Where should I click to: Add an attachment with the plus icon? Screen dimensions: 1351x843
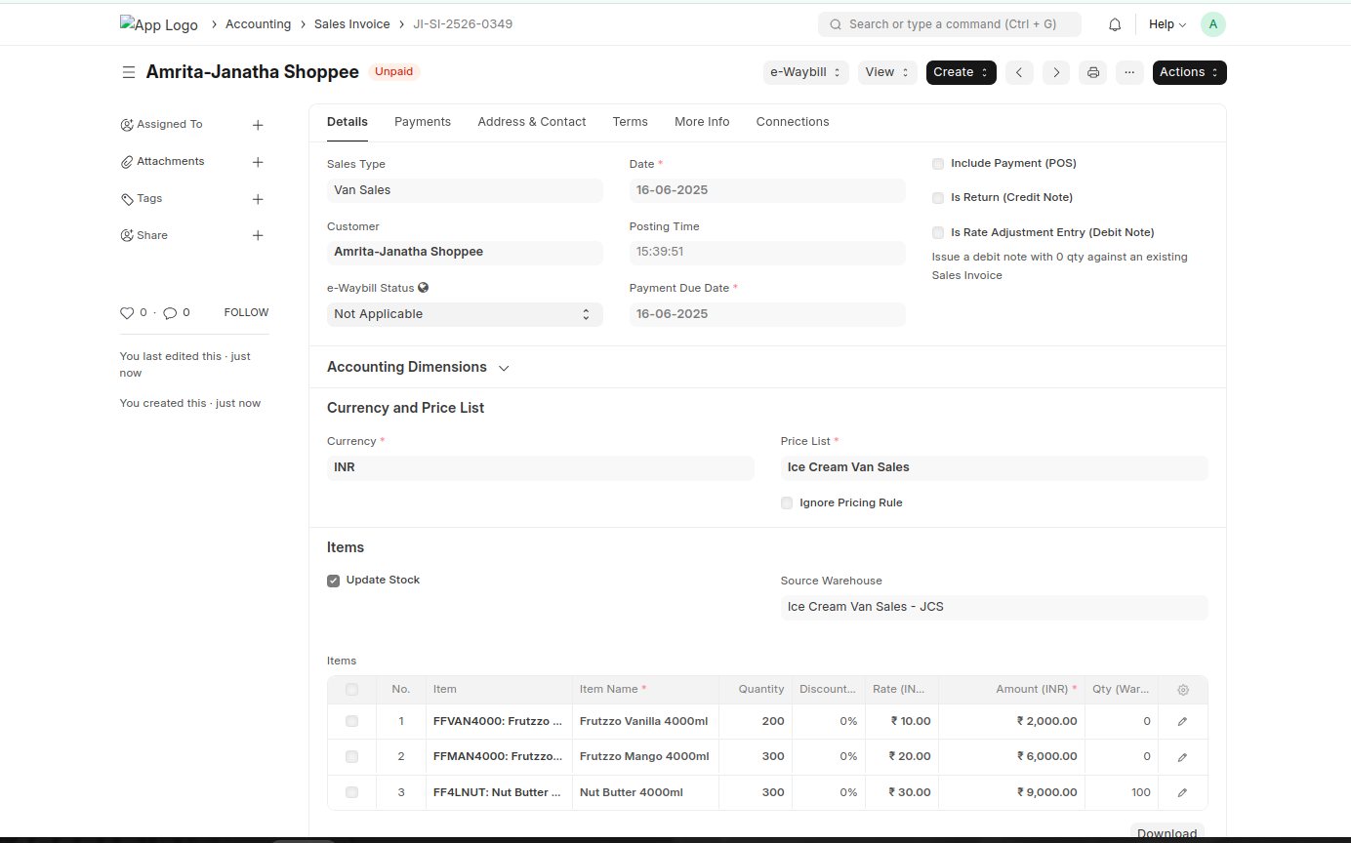pos(258,162)
